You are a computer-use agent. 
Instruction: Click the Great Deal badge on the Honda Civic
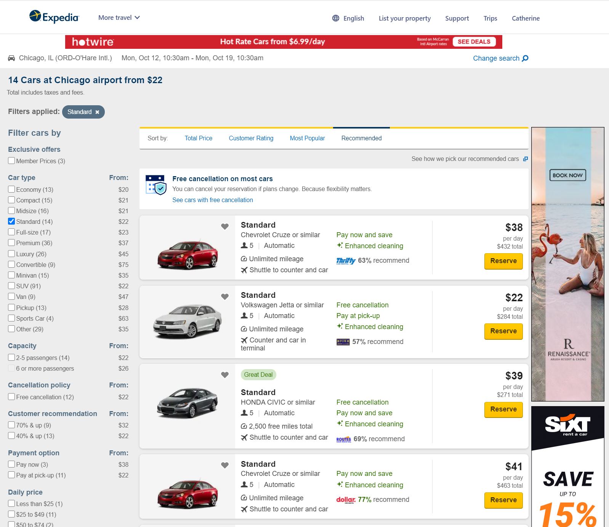(x=258, y=375)
